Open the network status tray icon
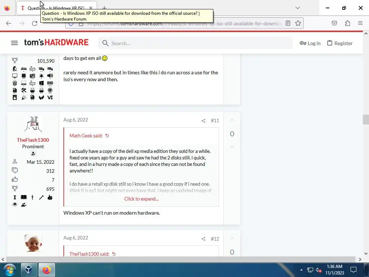Image resolution: width=369 pixels, height=277 pixels. pos(310,270)
